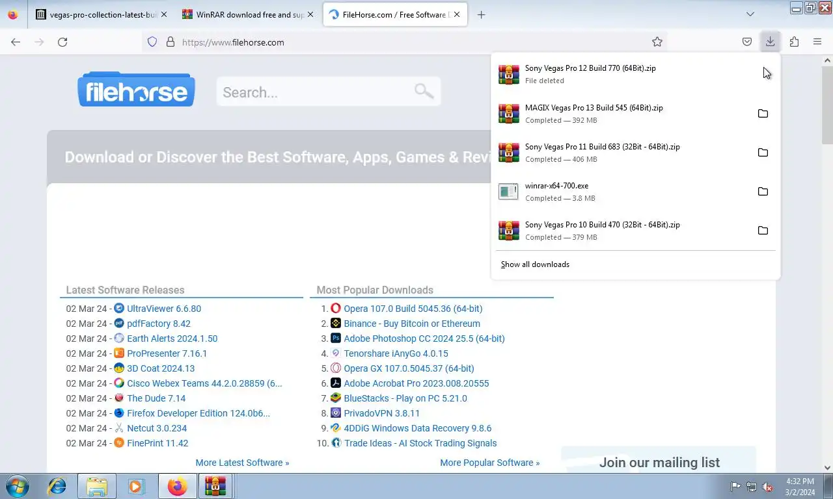
Task: Open 4DDiG Windows Data Recovery link
Action: (418, 428)
